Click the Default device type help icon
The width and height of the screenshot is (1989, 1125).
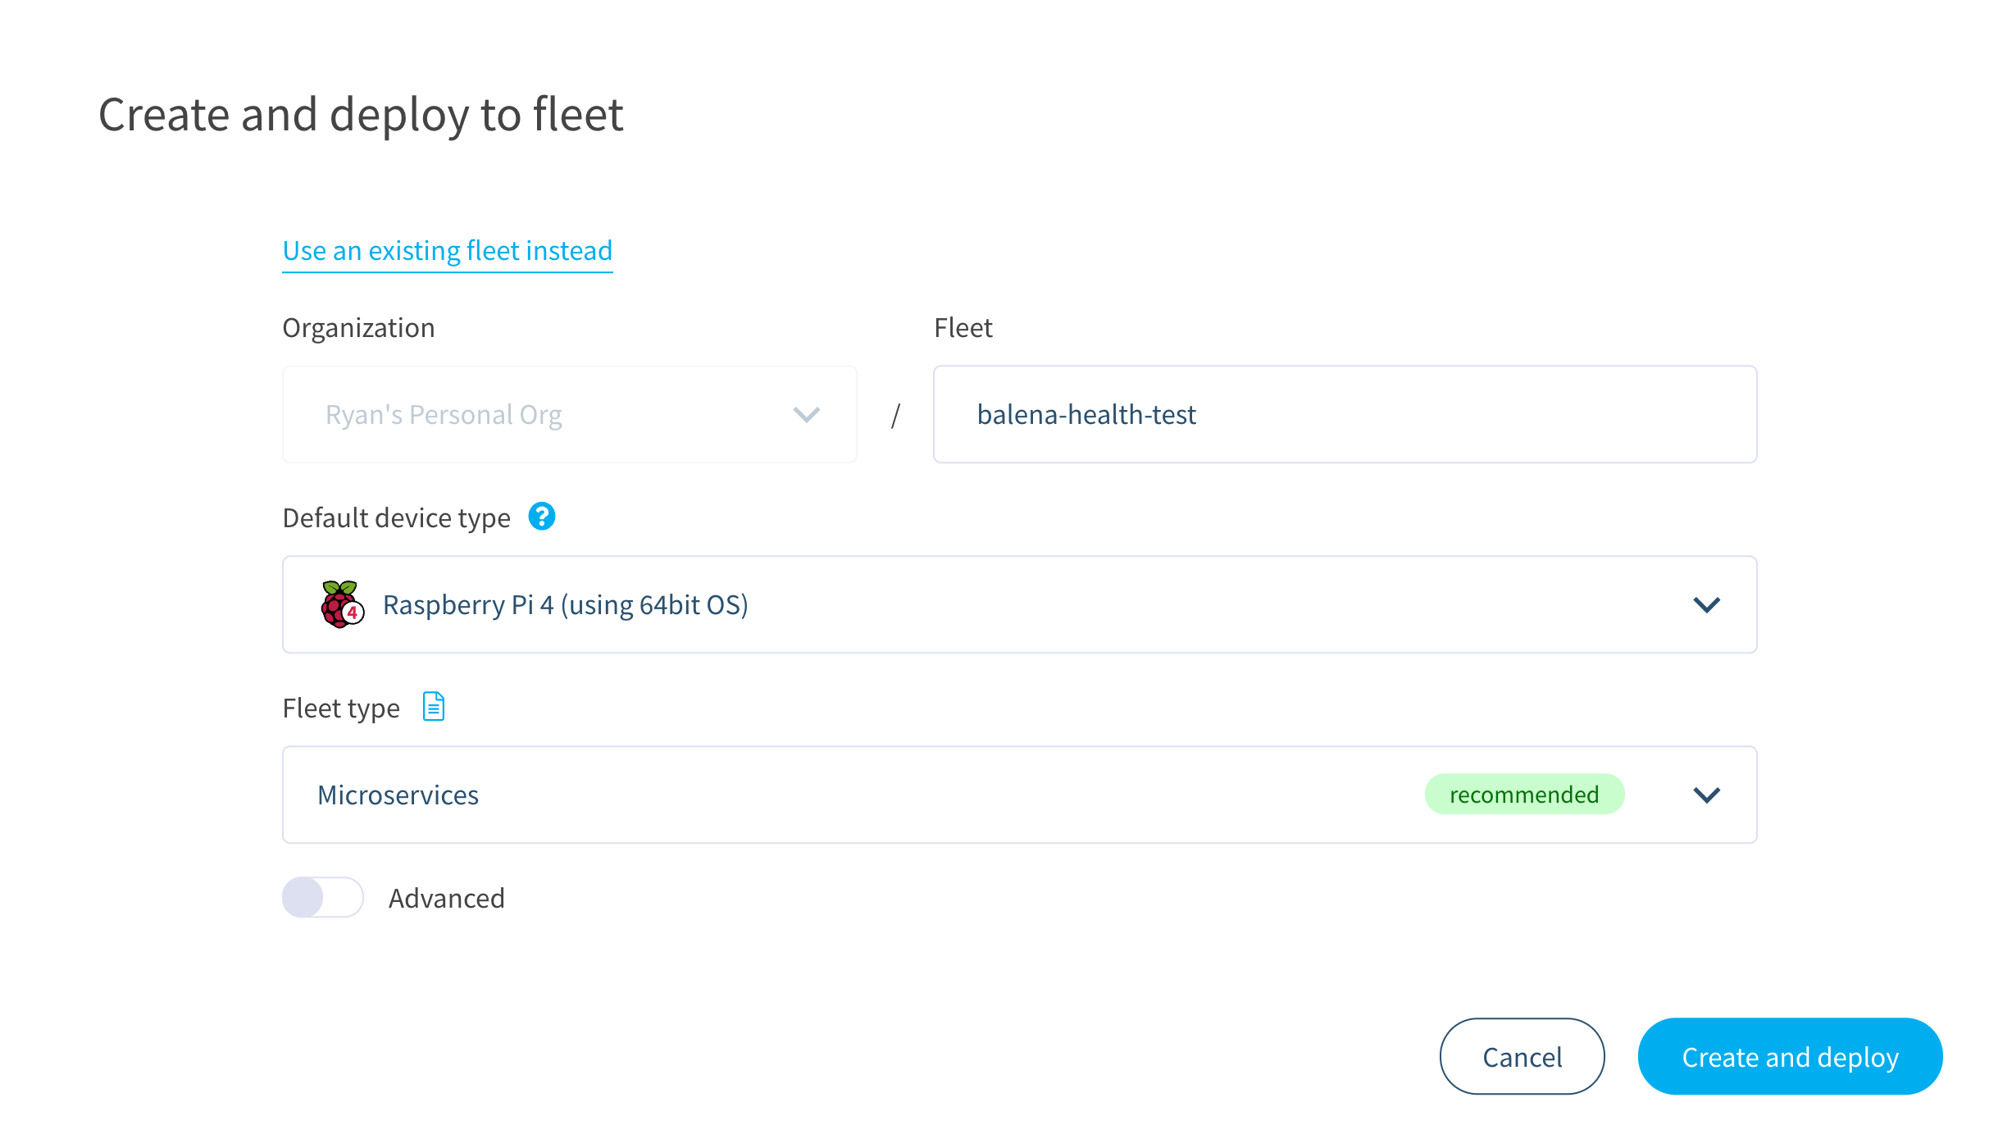541,517
